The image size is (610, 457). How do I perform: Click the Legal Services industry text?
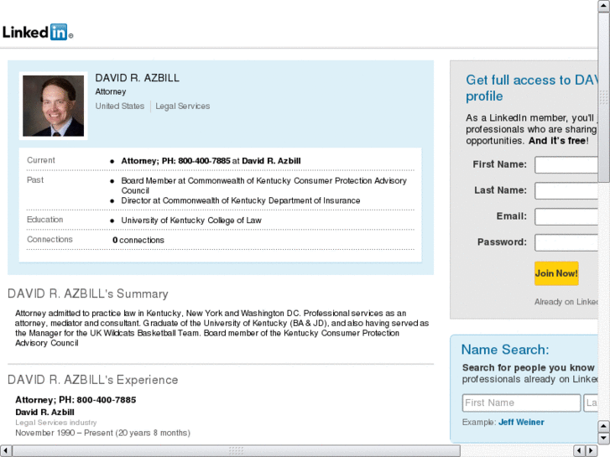pos(182,106)
